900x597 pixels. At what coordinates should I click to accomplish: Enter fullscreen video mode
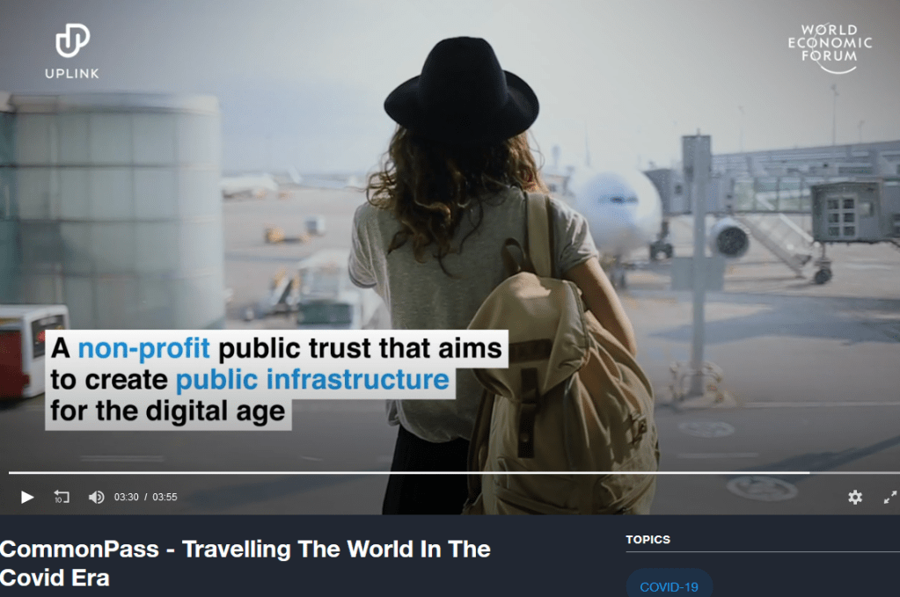(890, 498)
